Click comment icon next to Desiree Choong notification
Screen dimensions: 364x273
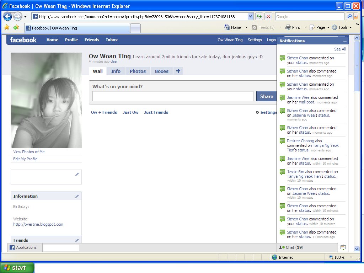(x=282, y=141)
